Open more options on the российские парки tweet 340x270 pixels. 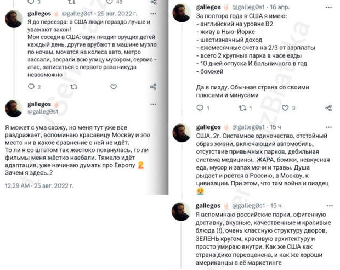click(x=330, y=206)
